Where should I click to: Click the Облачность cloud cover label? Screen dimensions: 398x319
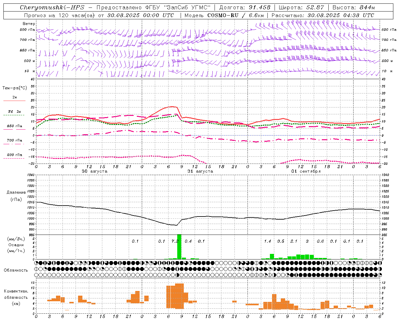16,270
